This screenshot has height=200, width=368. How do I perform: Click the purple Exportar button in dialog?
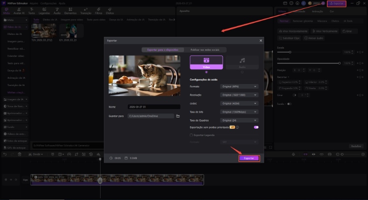tap(249, 158)
